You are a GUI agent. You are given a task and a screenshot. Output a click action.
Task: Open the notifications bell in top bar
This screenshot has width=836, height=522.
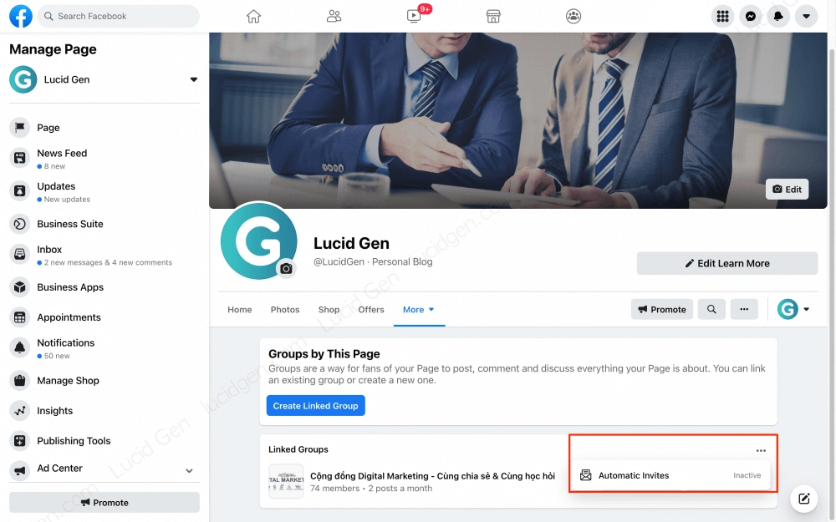pyautogui.click(x=778, y=17)
